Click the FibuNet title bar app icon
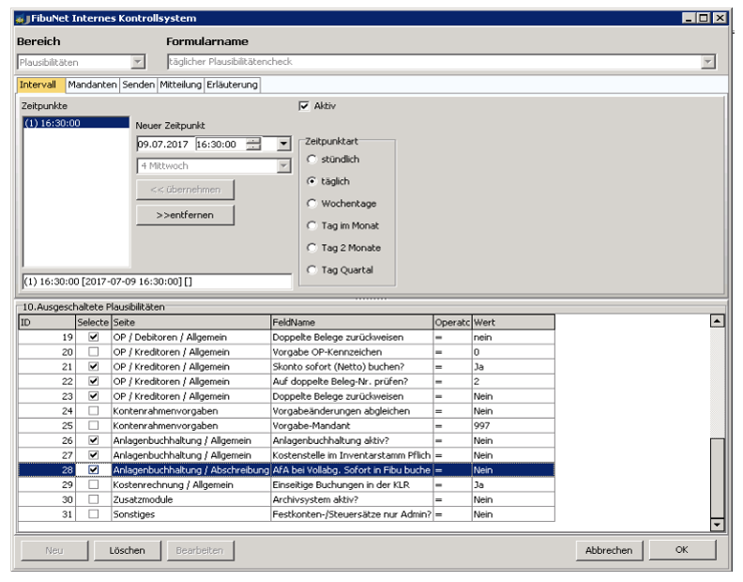 21,19
